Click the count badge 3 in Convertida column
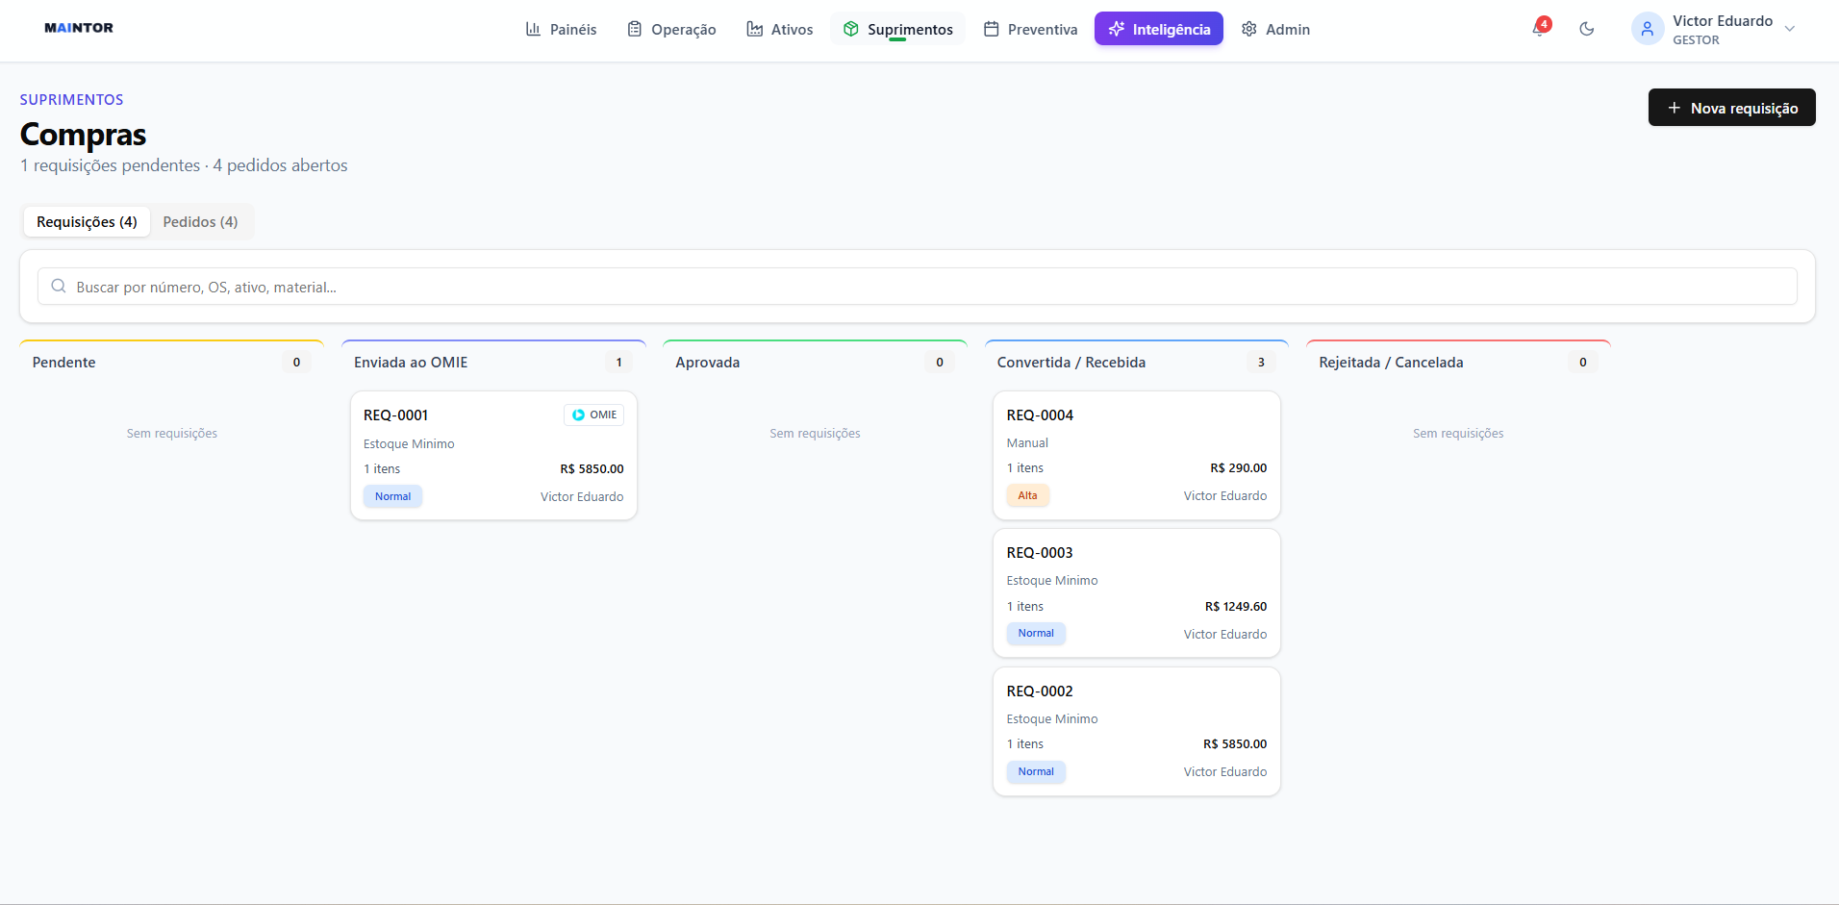 point(1261,363)
